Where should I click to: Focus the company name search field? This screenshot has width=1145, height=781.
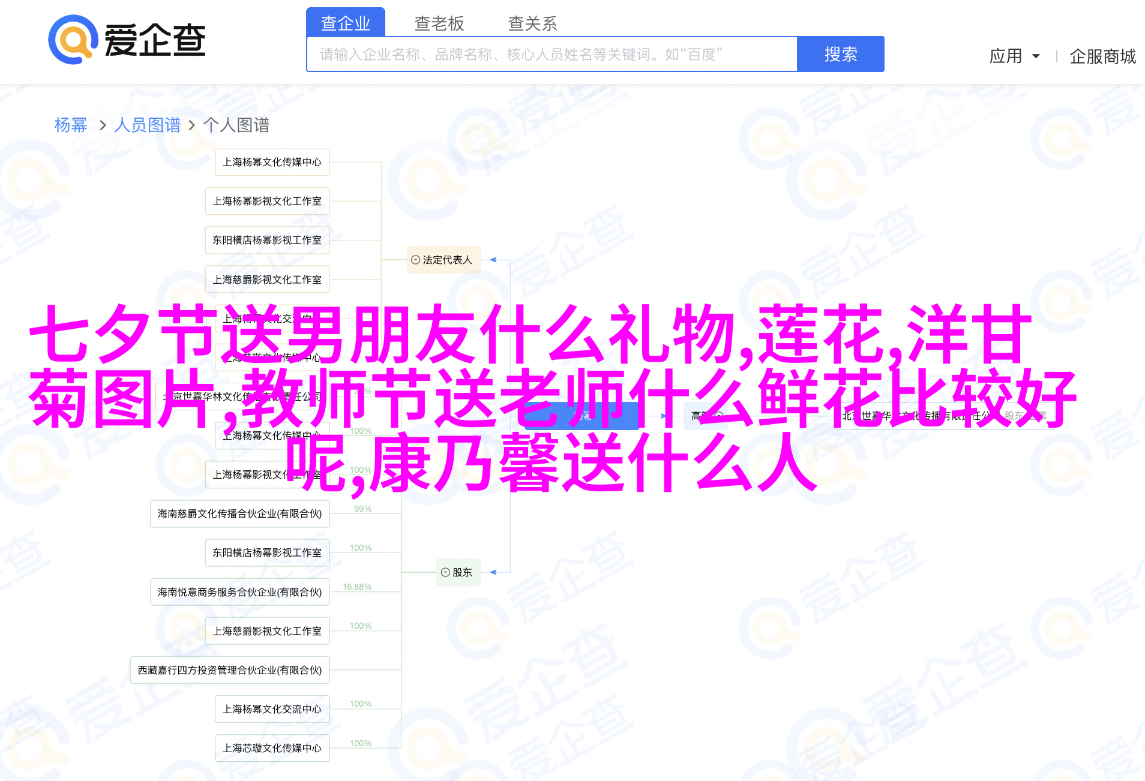click(551, 55)
